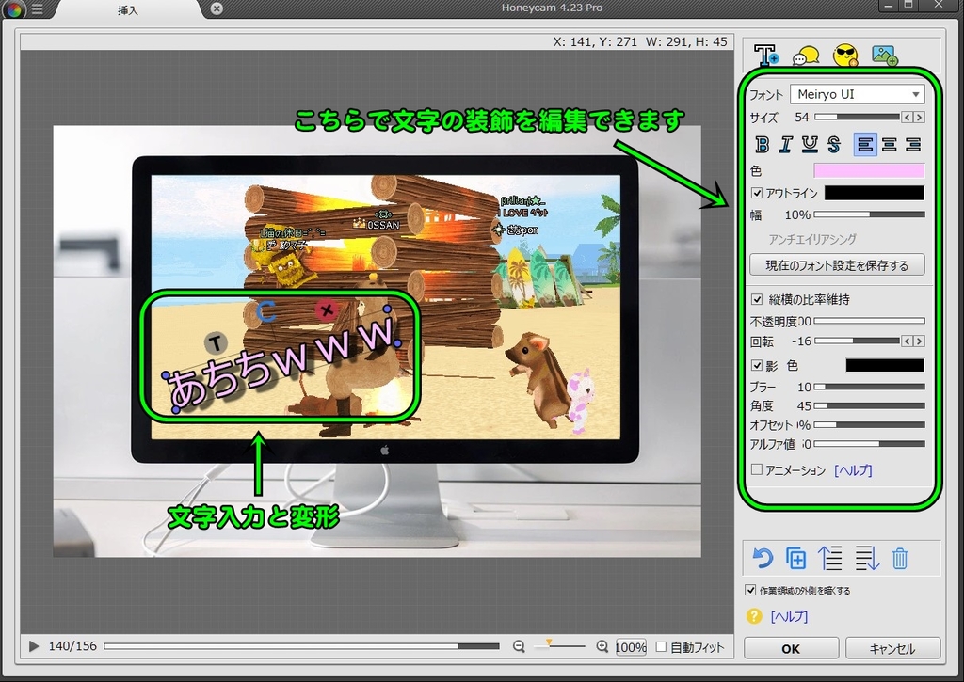Send the object backward in order
Screen dimensions: 964x682
coord(866,559)
